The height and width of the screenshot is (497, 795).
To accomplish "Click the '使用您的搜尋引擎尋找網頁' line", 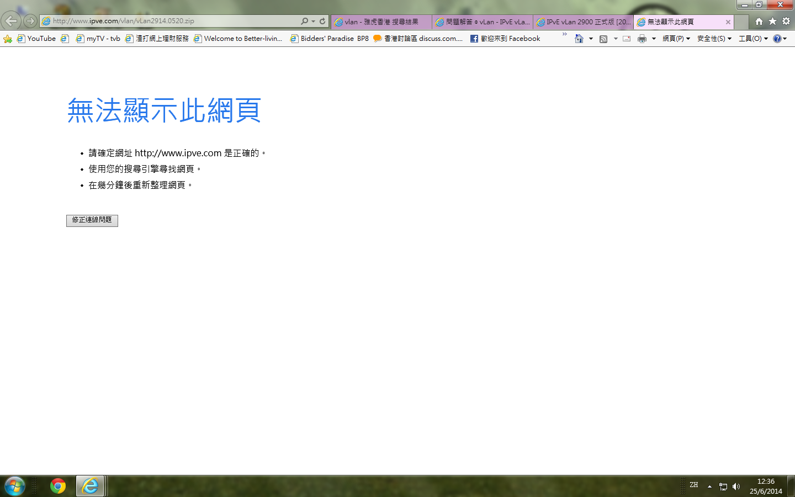I will point(145,169).
